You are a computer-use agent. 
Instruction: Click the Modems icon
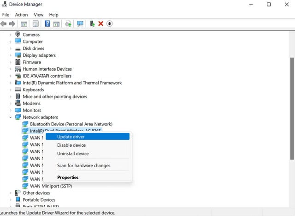(18, 103)
